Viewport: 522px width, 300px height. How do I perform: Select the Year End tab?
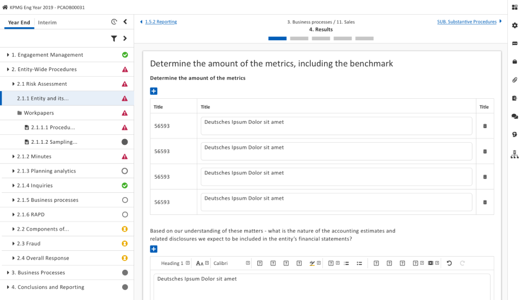(x=19, y=22)
